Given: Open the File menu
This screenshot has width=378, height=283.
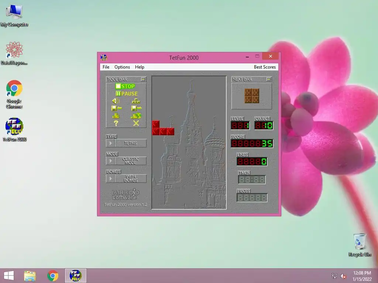Looking at the screenshot, I should [106, 67].
